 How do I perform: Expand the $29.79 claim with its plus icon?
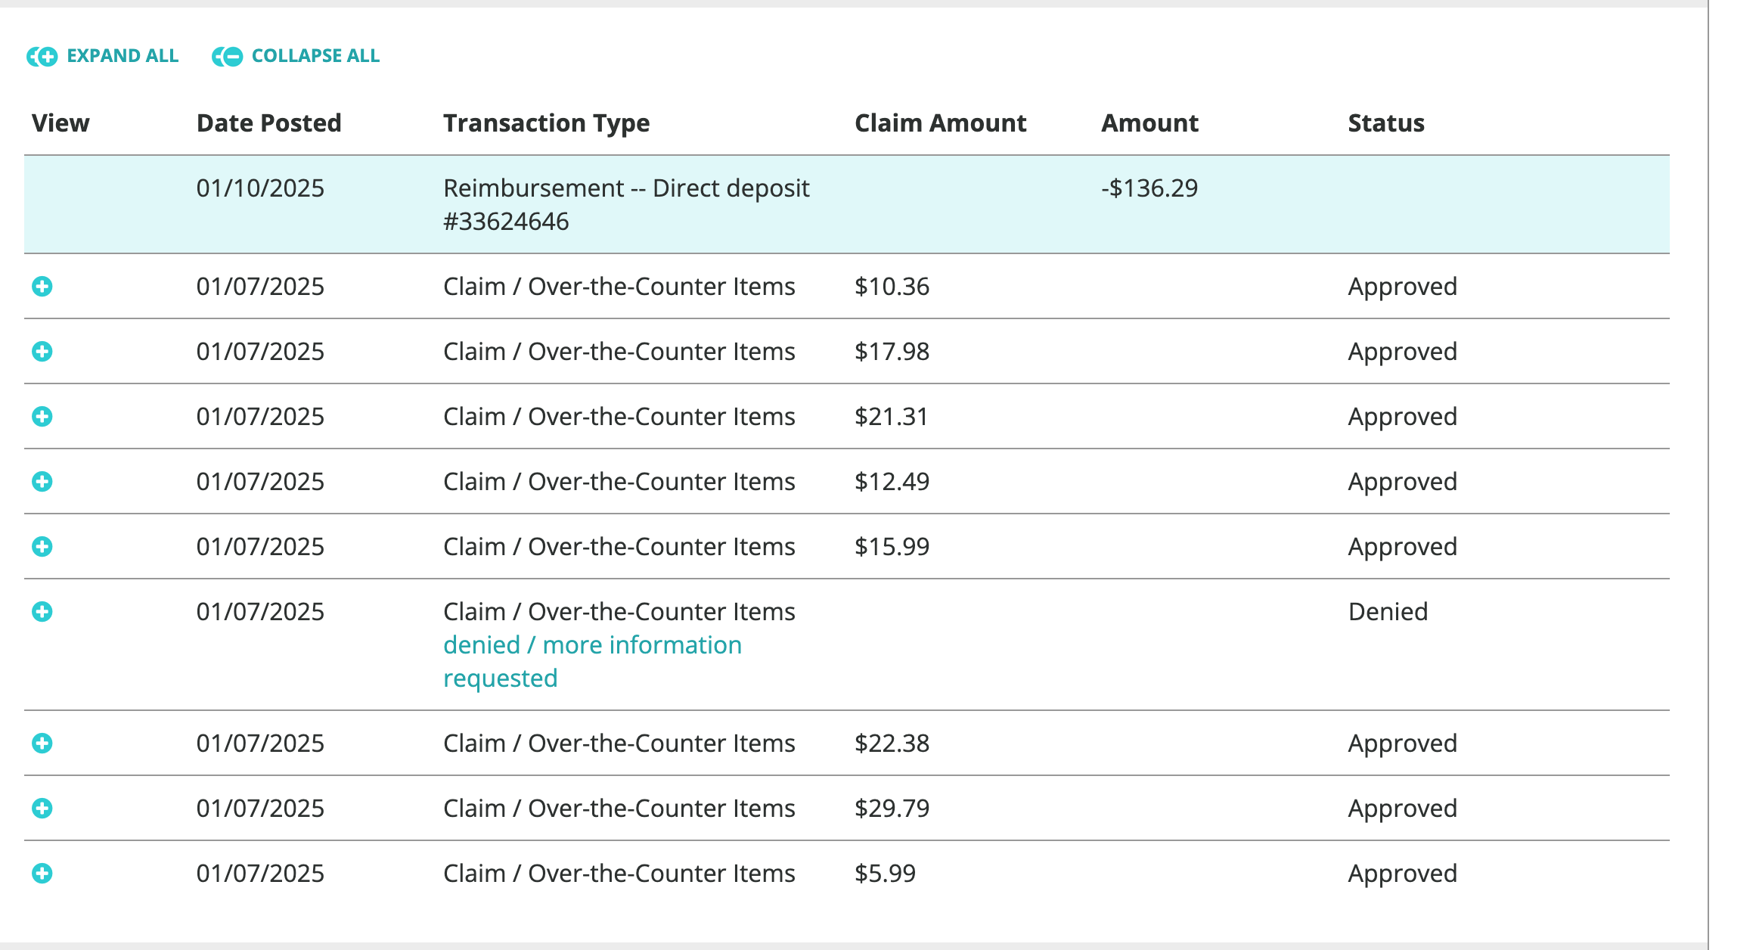[43, 808]
